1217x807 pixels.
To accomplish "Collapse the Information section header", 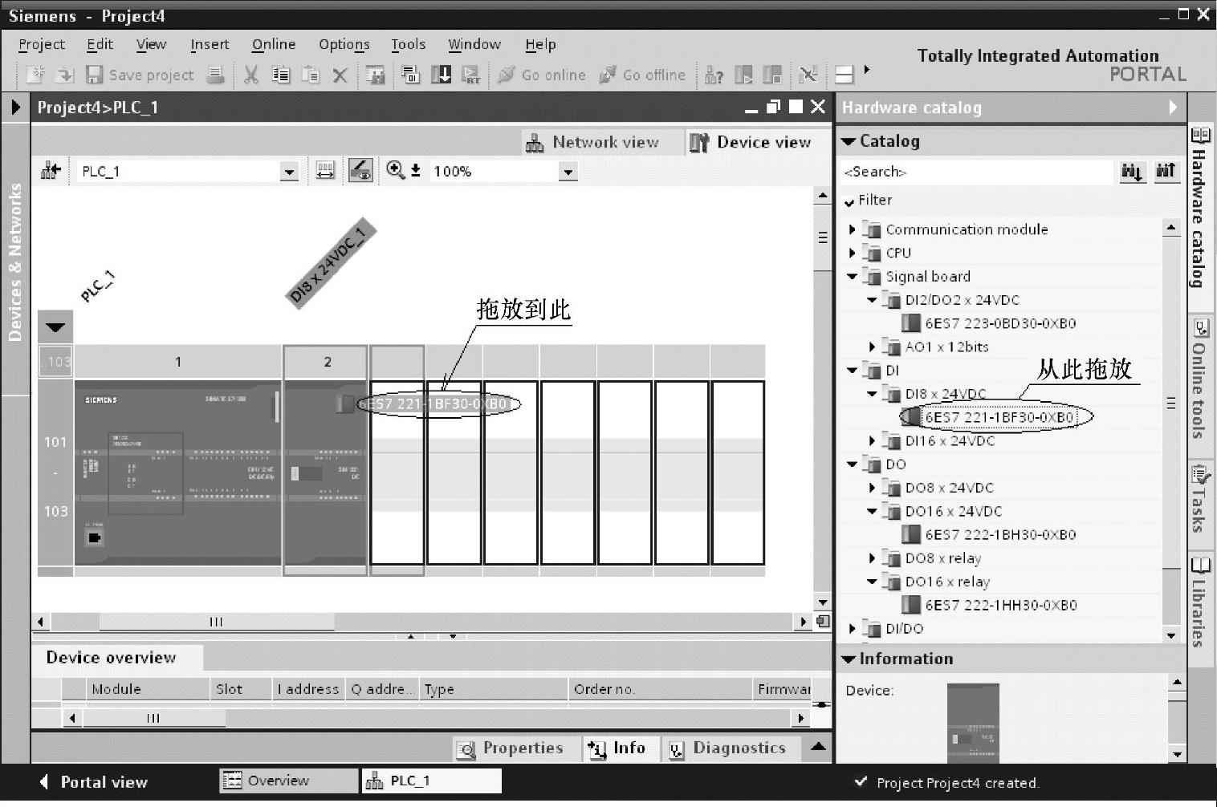I will click(x=1011, y=659).
